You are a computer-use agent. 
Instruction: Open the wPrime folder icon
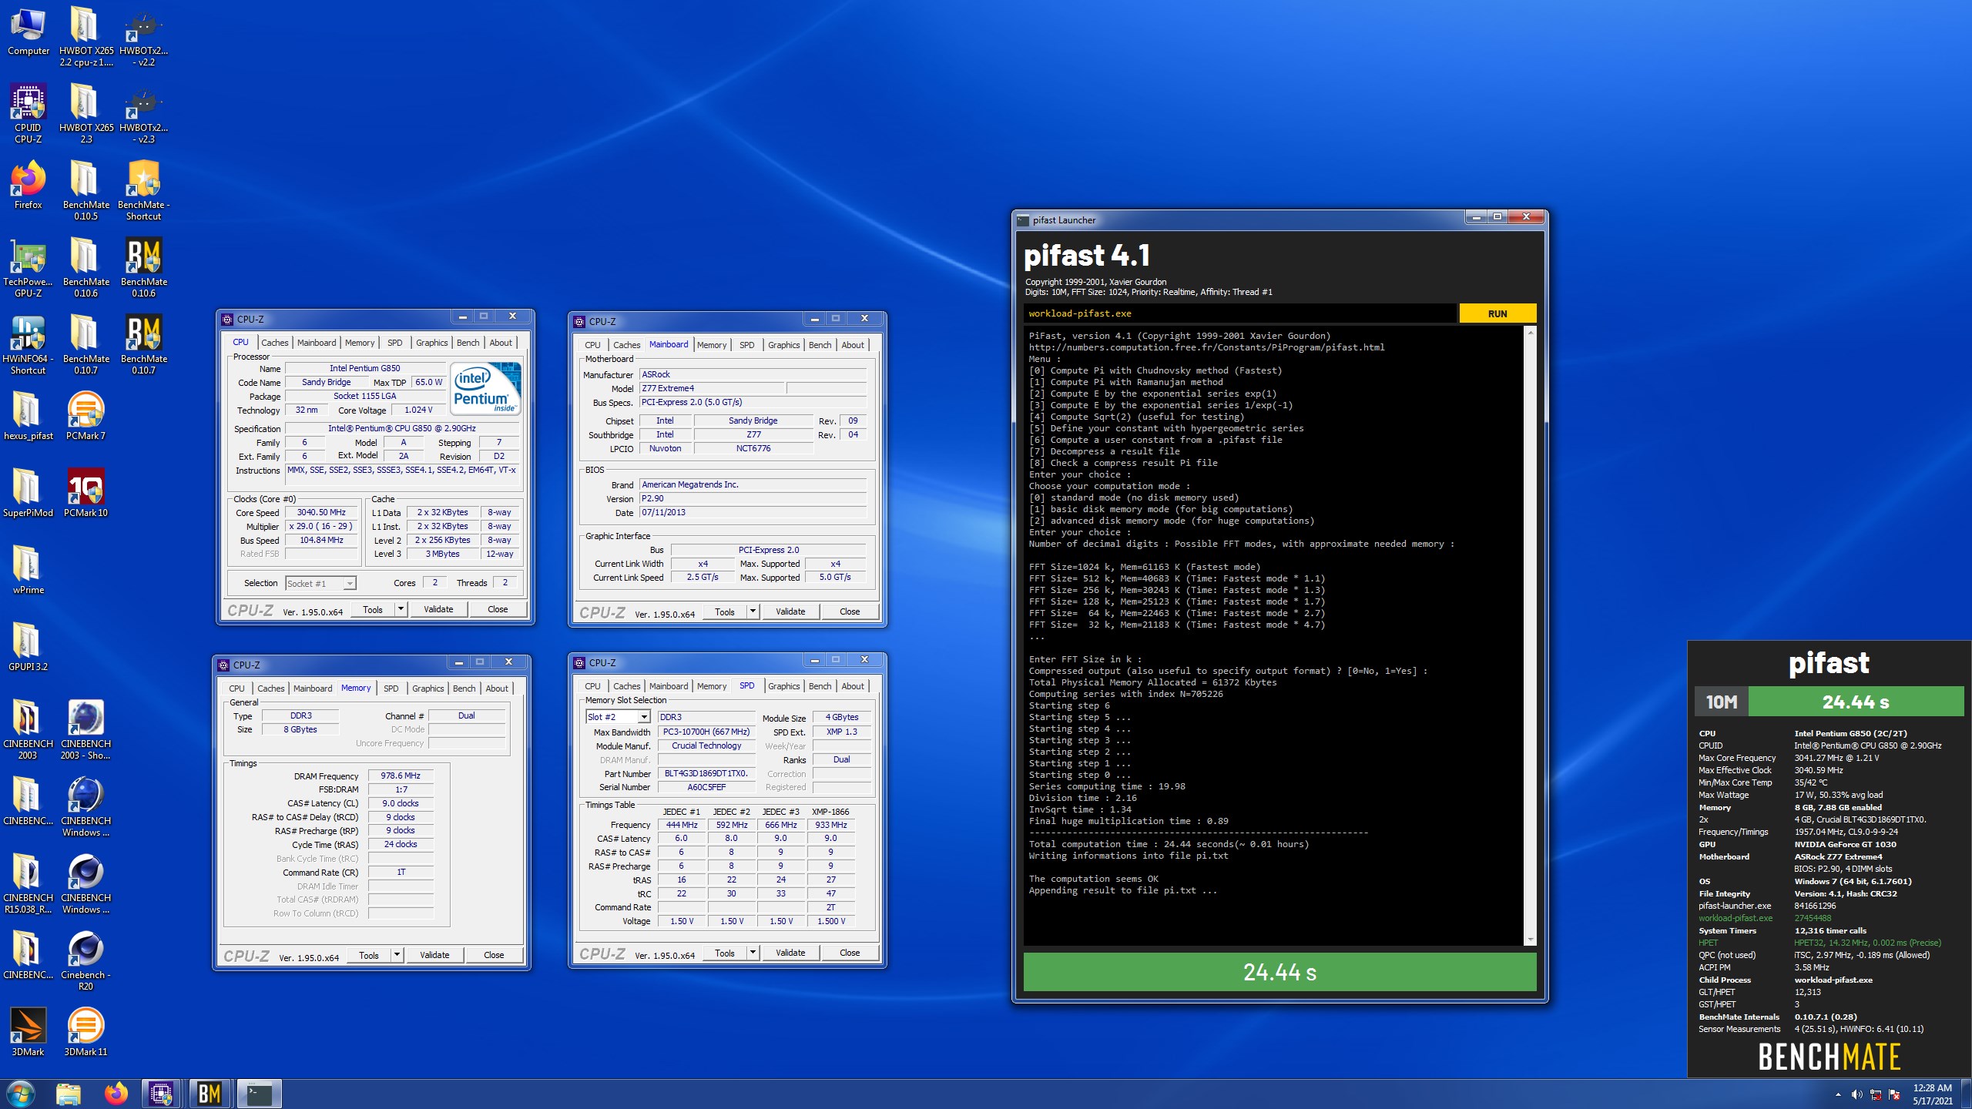[28, 570]
